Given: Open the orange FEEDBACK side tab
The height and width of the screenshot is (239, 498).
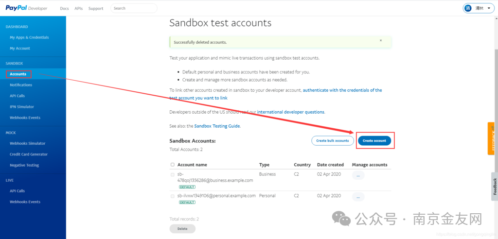Looking at the screenshot, I should coord(493,138).
